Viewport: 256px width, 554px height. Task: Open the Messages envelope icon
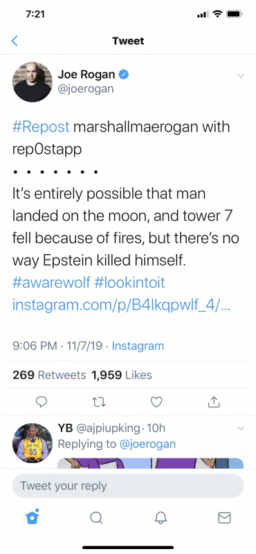coord(224,517)
